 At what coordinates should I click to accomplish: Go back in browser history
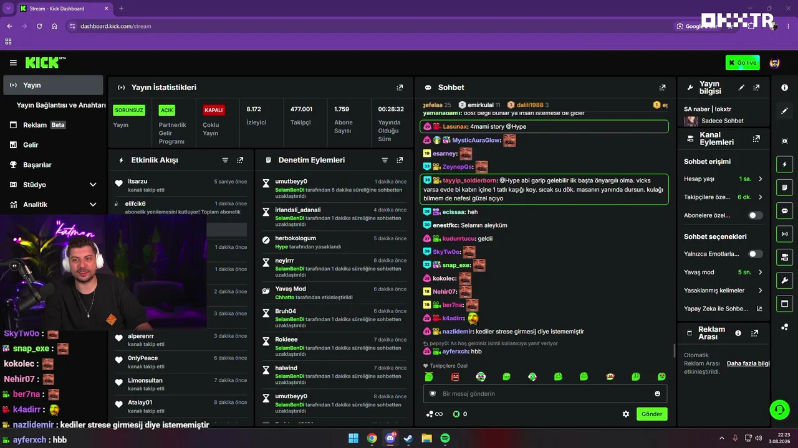9,26
